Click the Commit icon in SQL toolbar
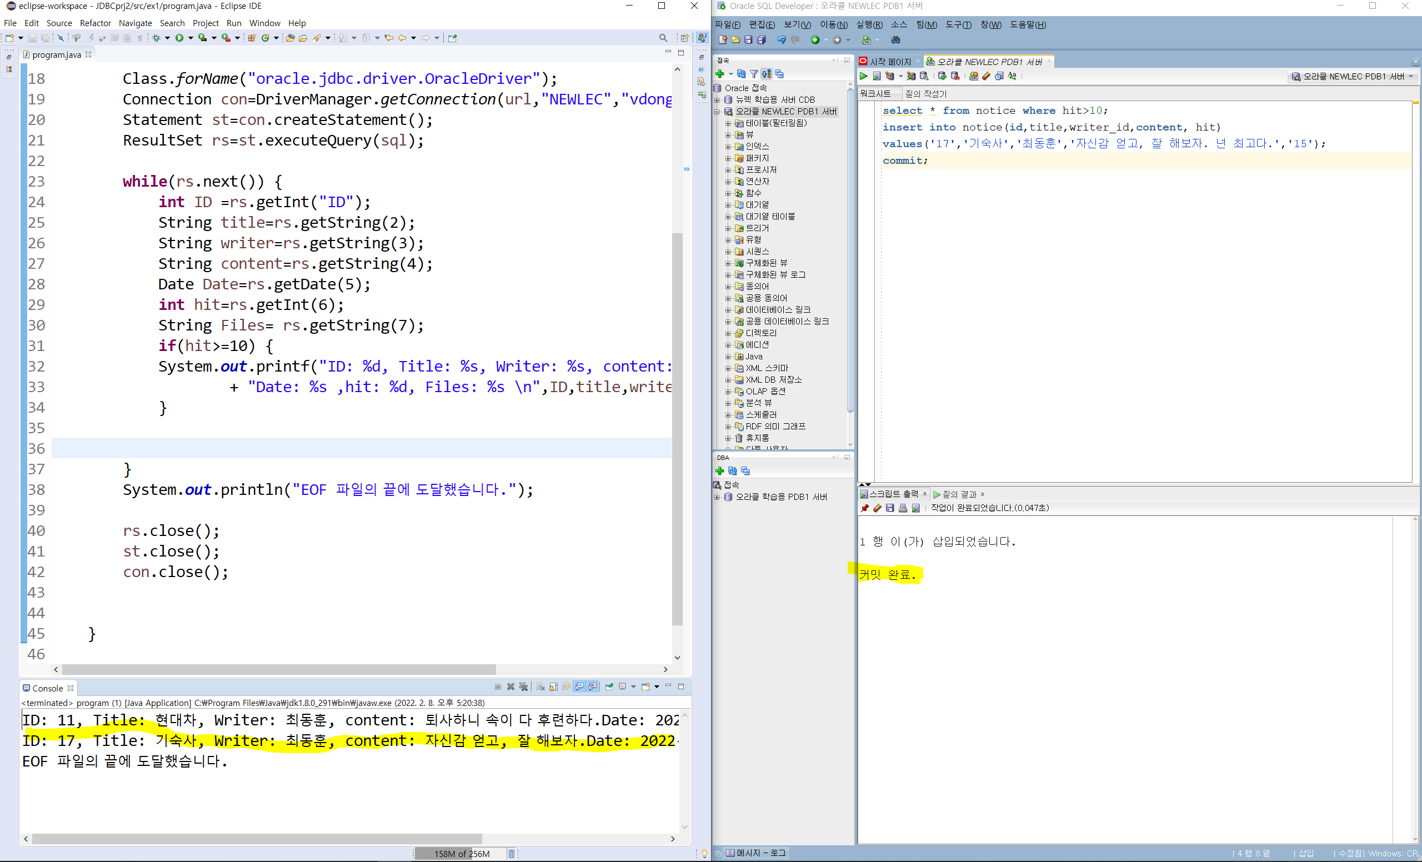1422x862 pixels. (x=943, y=76)
